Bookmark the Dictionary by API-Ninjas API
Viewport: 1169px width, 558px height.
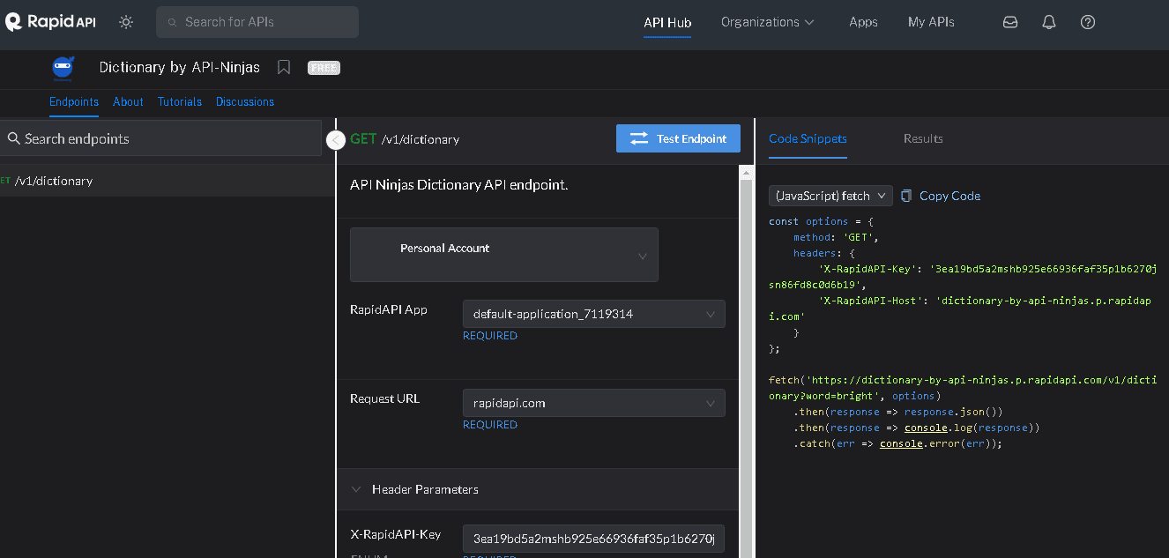coord(284,67)
